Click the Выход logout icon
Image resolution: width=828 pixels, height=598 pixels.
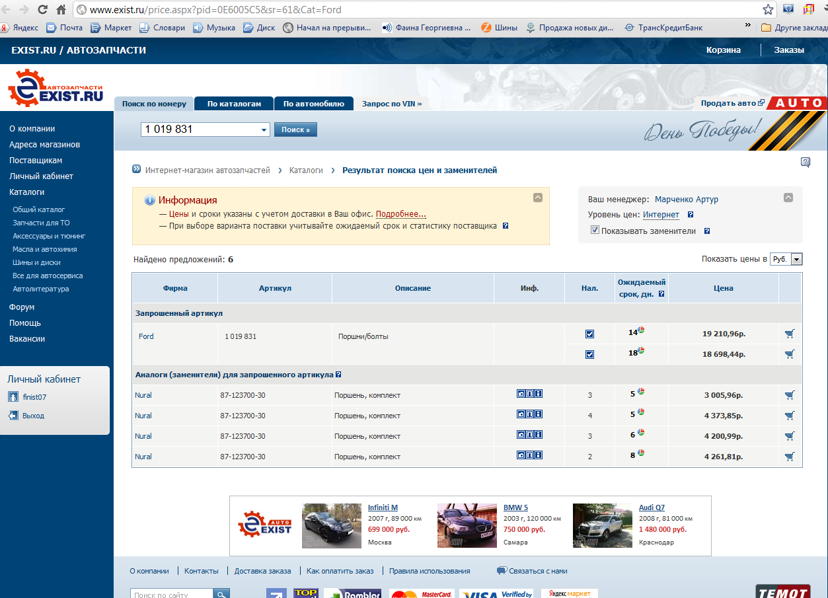pos(13,416)
